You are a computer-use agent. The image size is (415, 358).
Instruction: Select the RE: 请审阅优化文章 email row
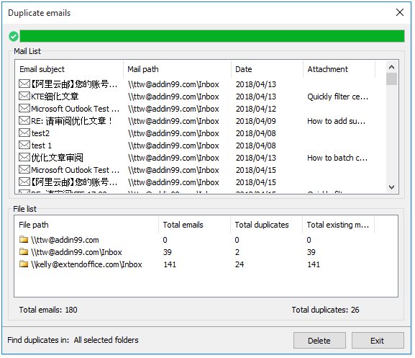201,121
